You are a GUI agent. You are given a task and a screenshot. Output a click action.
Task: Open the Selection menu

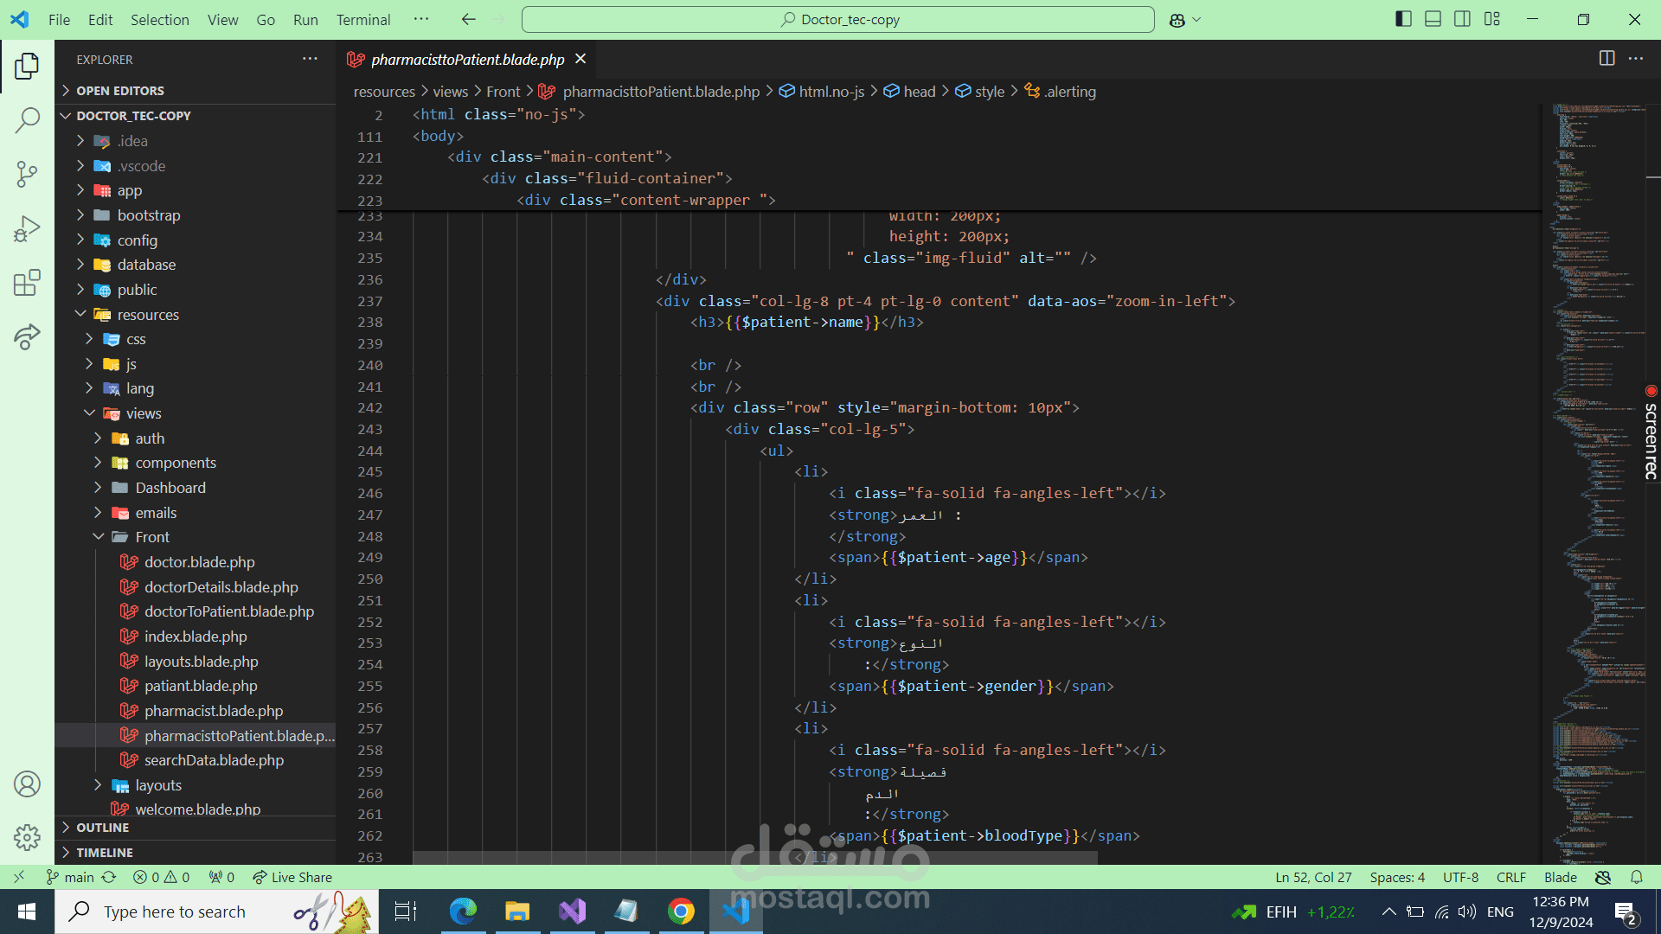click(x=159, y=19)
